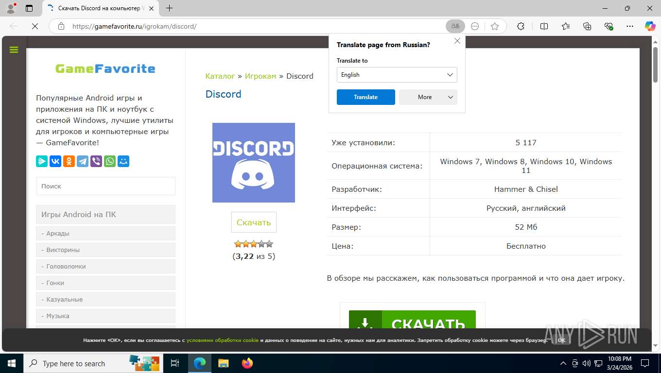Share via the blue smiley Moi Mir icon
Screen dimensions: 661x373
coord(123,161)
